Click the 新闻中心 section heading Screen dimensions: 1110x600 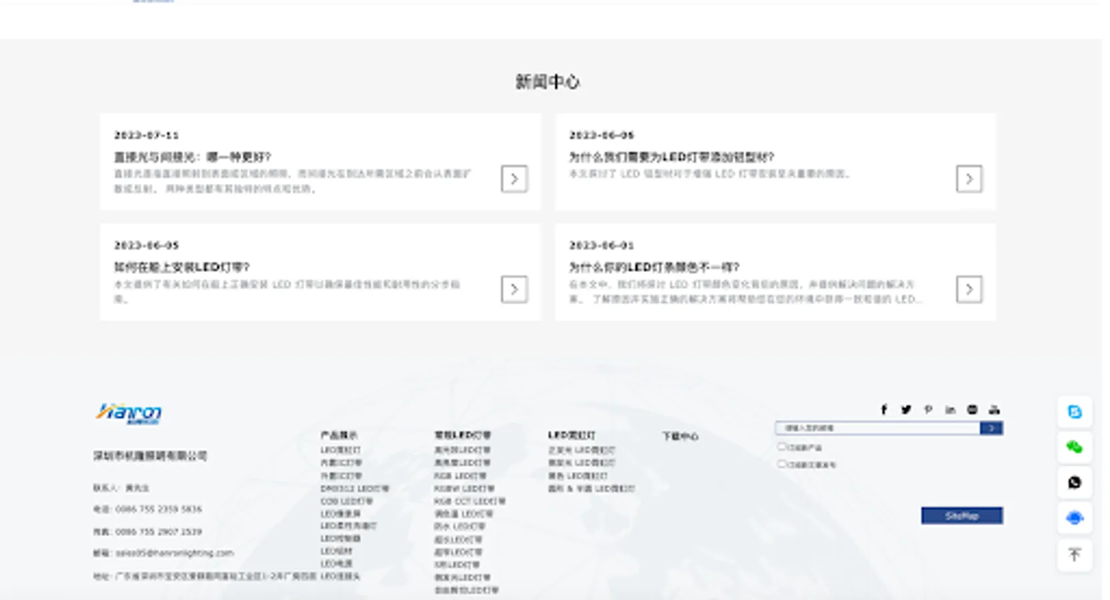[548, 82]
